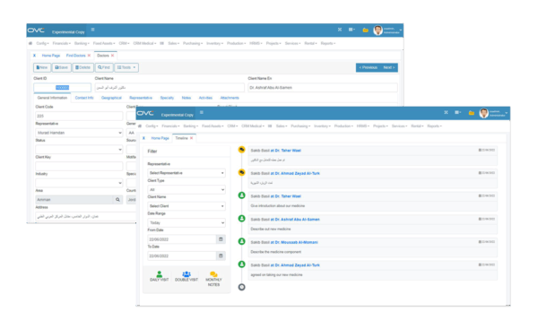Click the home icon in Timeline window menu bar
The width and height of the screenshot is (538, 329).
[140, 126]
